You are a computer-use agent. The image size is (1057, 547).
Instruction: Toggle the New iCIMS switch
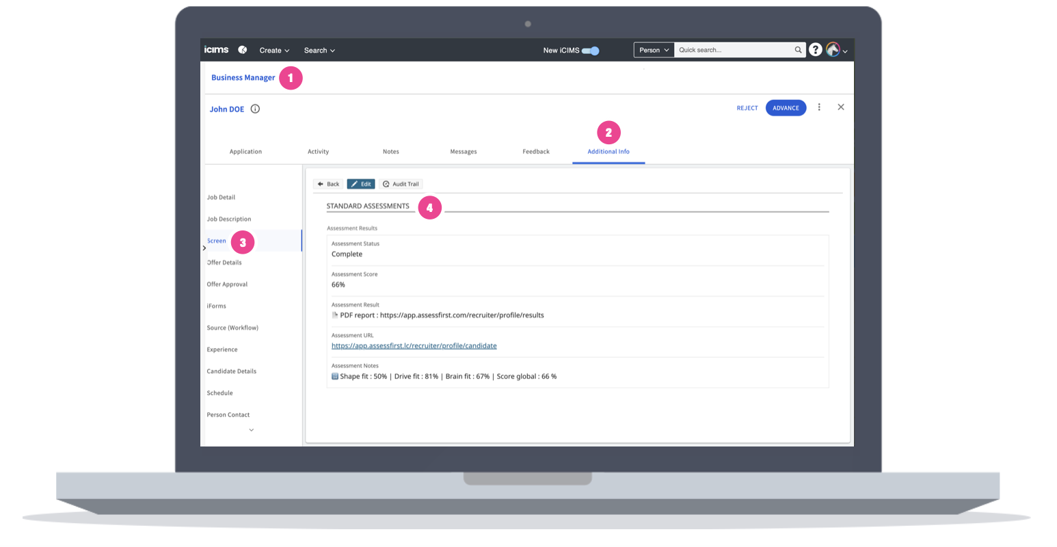(590, 51)
